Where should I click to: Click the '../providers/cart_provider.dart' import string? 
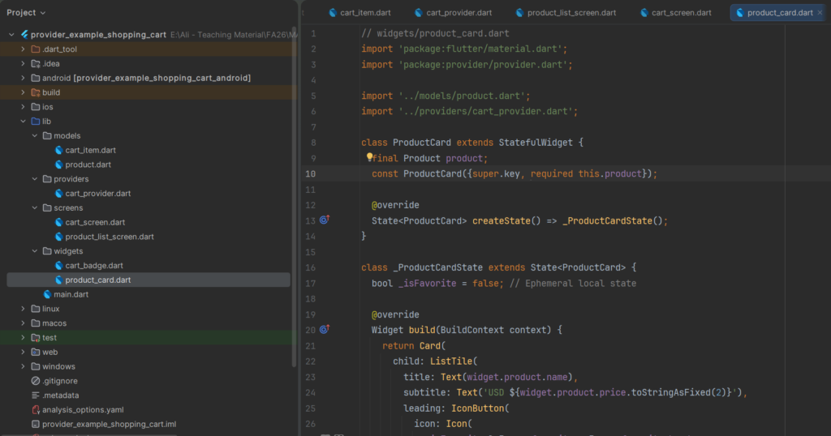(x=485, y=111)
